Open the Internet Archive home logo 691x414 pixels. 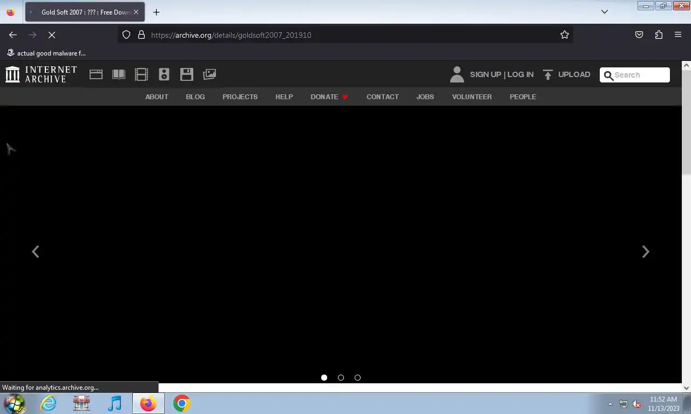click(x=41, y=74)
